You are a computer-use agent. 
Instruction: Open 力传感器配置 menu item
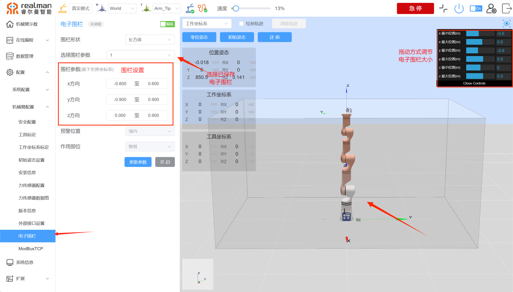pyautogui.click(x=32, y=185)
